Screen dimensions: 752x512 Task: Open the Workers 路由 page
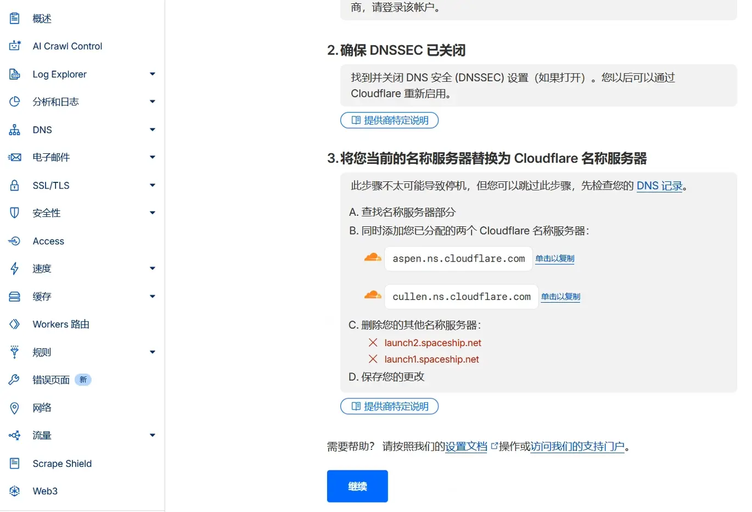tap(61, 324)
